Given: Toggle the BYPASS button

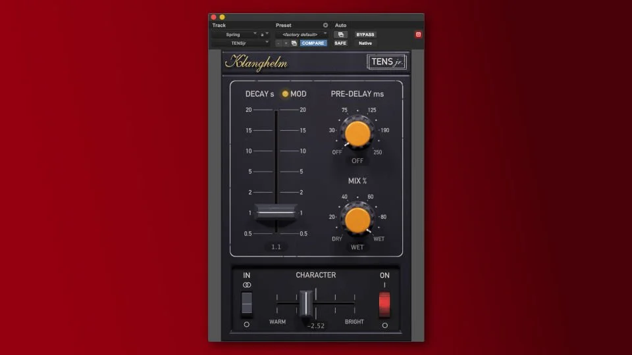Looking at the screenshot, I should (x=365, y=35).
